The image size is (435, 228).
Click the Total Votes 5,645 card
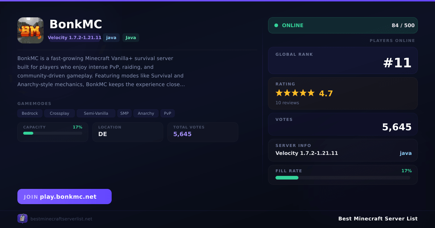coord(203,132)
